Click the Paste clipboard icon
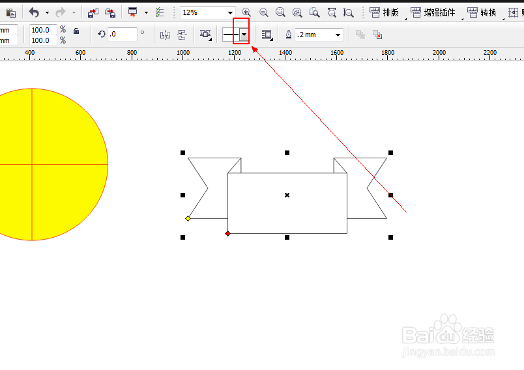The width and height of the screenshot is (524, 370). tap(11, 13)
